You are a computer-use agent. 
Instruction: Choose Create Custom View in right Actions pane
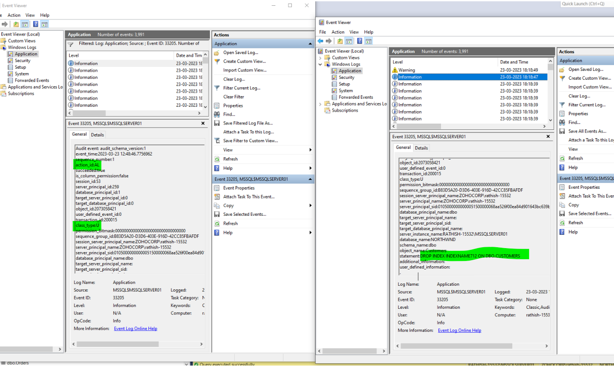pyautogui.click(x=590, y=78)
